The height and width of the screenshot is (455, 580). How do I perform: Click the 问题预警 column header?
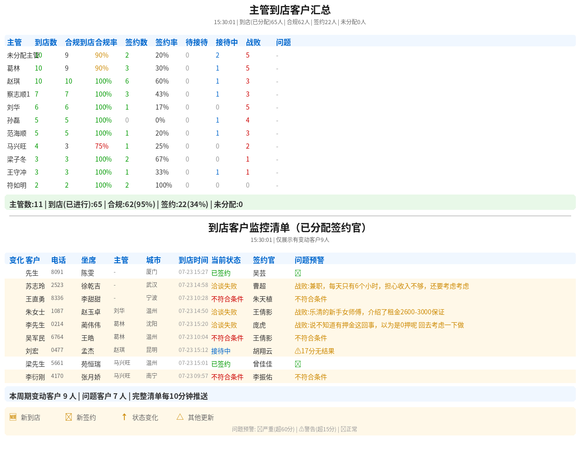click(x=309, y=260)
